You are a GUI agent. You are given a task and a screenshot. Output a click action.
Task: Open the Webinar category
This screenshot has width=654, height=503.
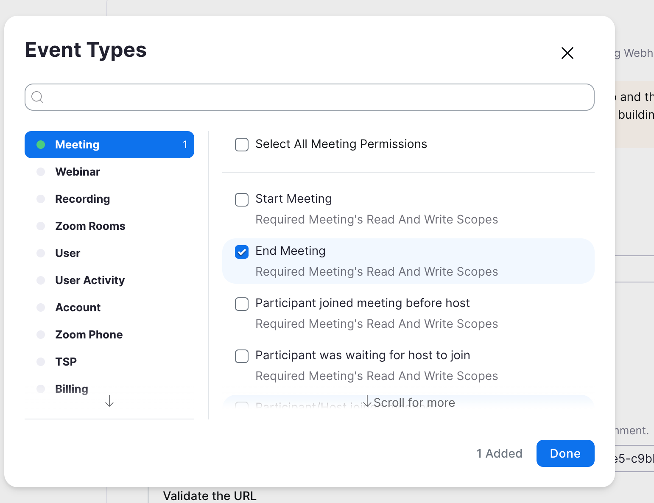(x=109, y=172)
